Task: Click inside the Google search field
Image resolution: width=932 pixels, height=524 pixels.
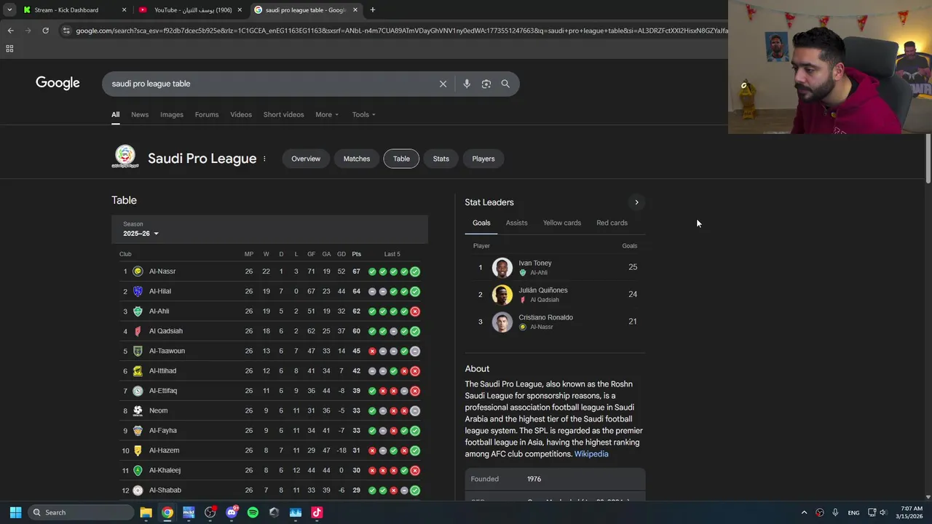Action: (x=269, y=84)
